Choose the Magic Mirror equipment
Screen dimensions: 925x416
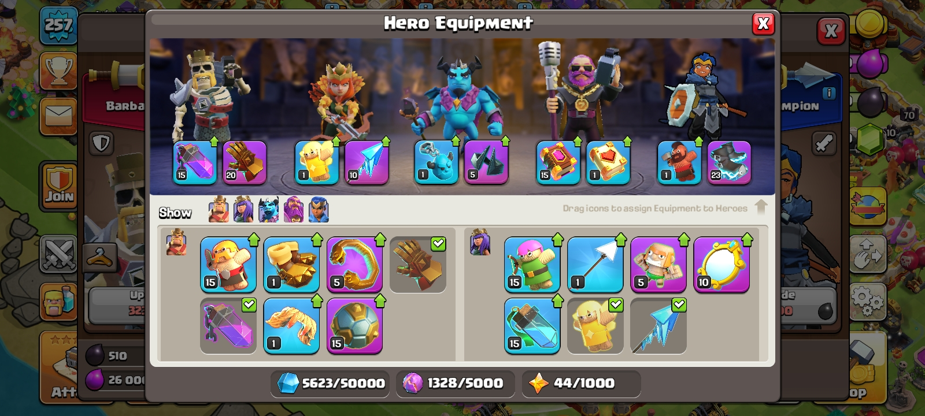point(721,264)
